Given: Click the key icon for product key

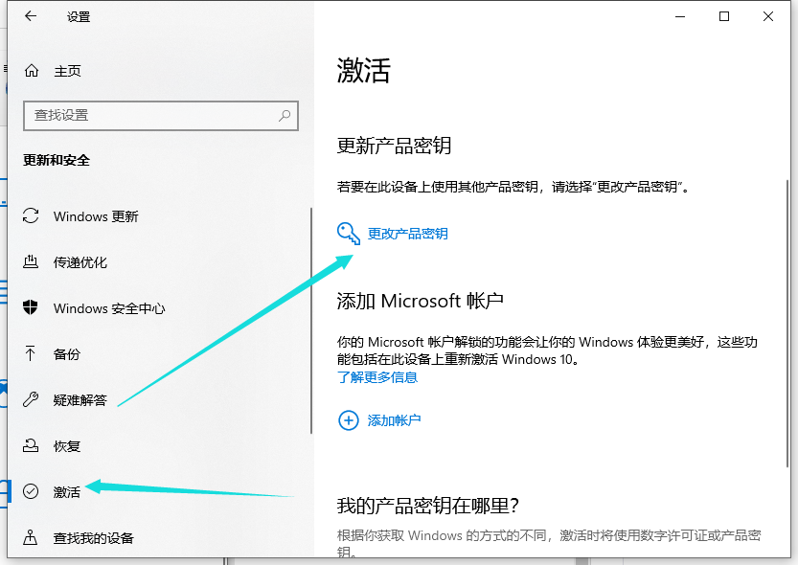Looking at the screenshot, I should [348, 233].
